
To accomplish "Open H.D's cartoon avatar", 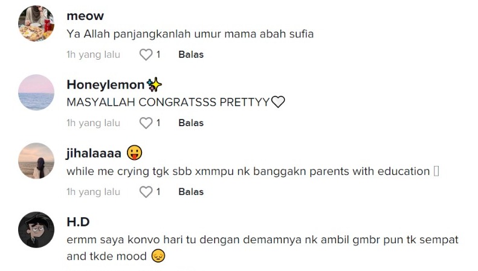I will pos(36,230).
